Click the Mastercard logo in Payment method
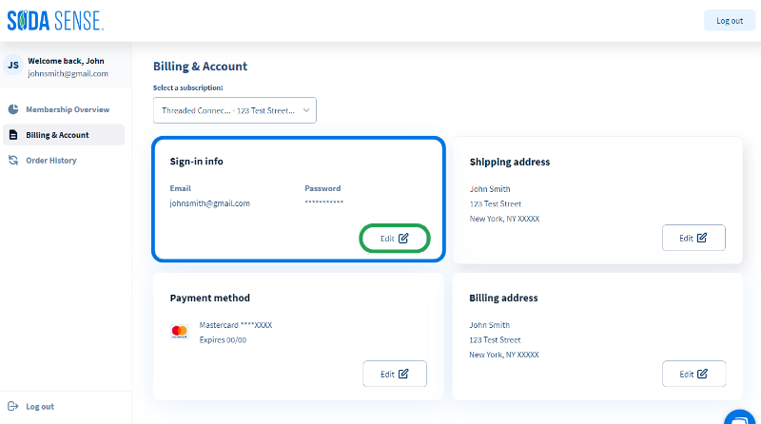This screenshot has height=424, width=761. tap(180, 332)
